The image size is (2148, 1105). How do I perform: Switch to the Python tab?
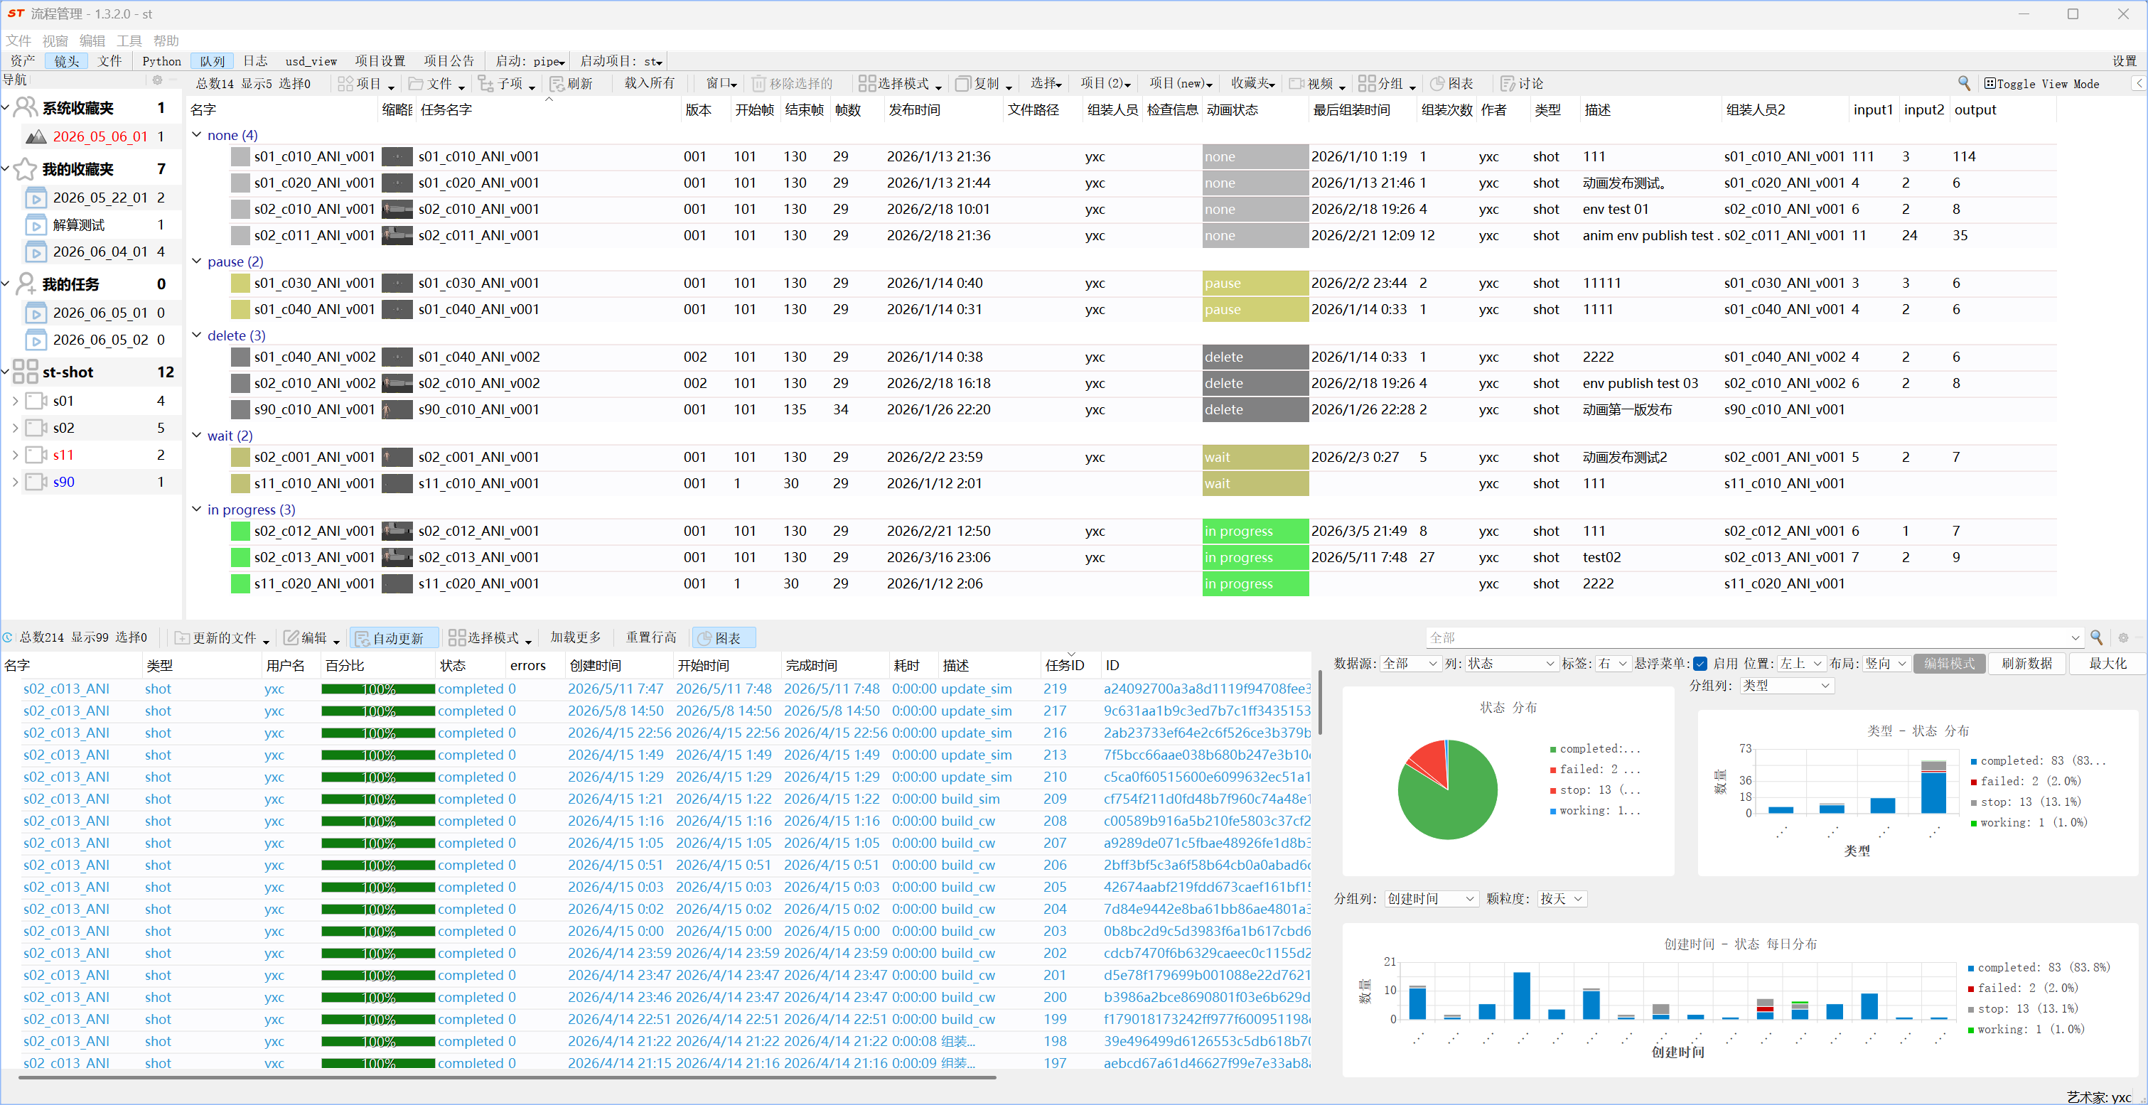(162, 61)
